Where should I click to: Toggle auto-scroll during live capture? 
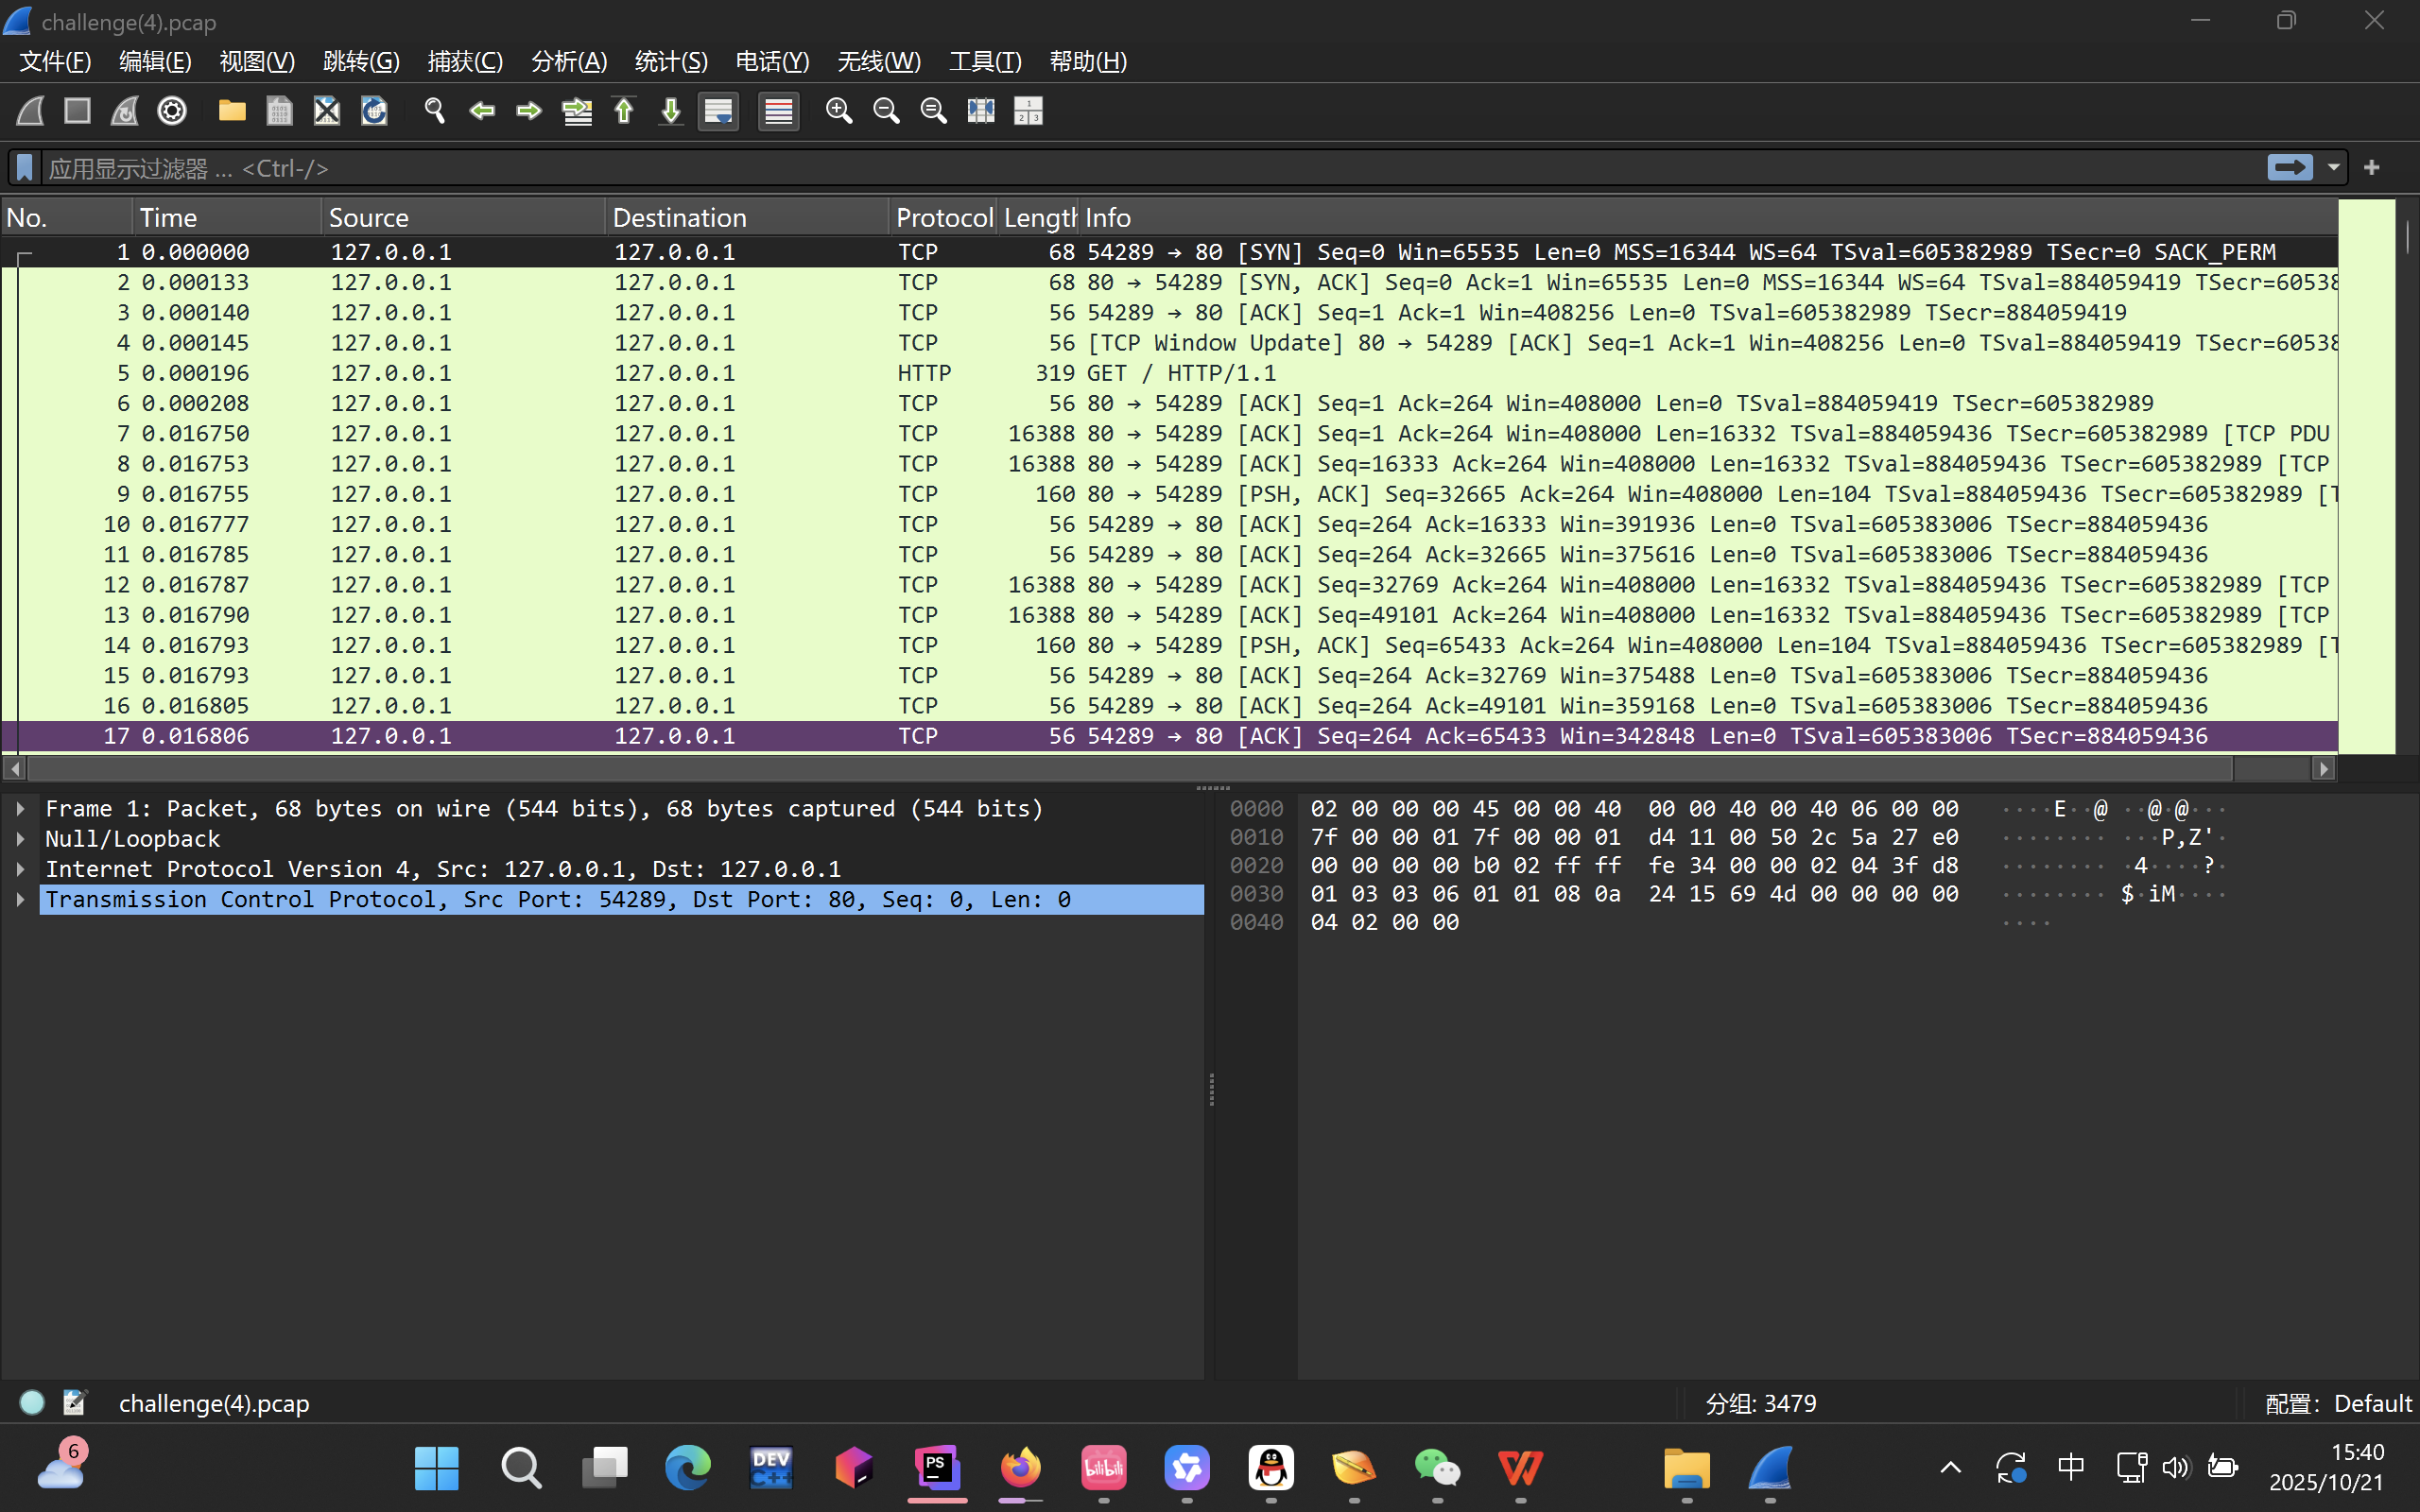[719, 111]
